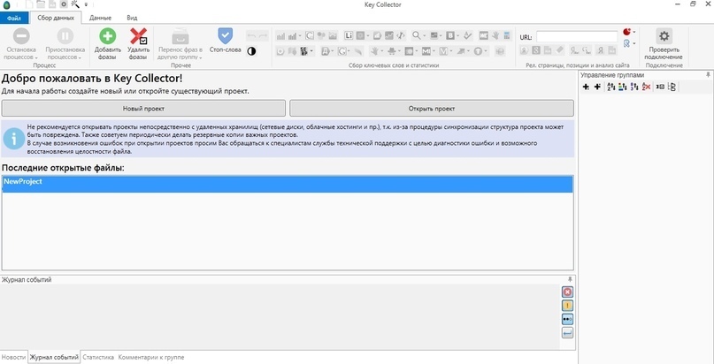Click the Li (LiveInternet) icon in ribbon

(349, 35)
